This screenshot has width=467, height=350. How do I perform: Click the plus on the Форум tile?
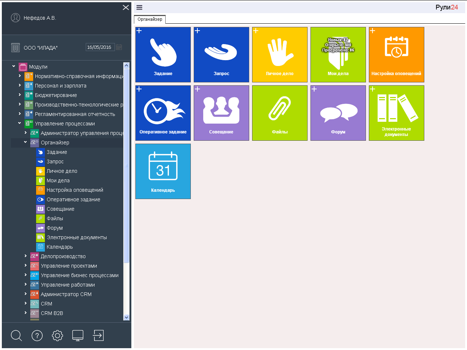coord(314,89)
